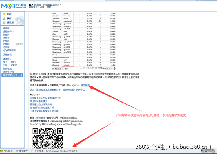Click the QQ Mail logo
Screen dimensions: 217x154
[13, 6]
